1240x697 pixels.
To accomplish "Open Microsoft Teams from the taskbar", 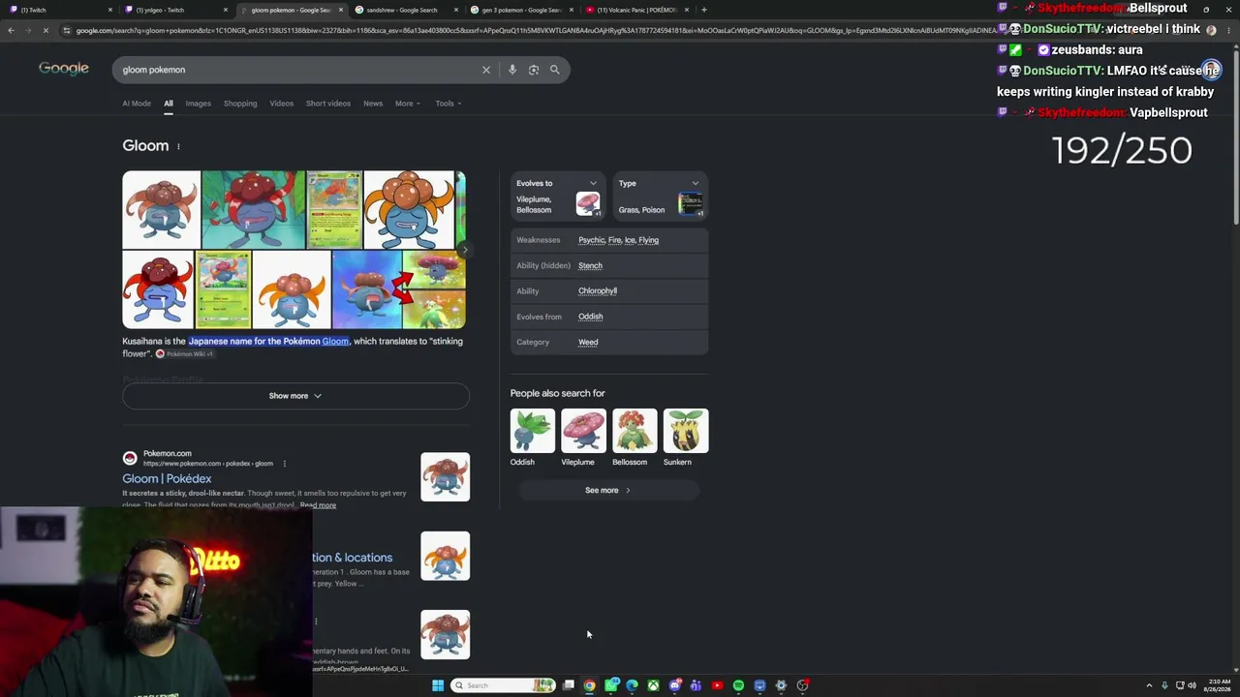I will point(696,685).
